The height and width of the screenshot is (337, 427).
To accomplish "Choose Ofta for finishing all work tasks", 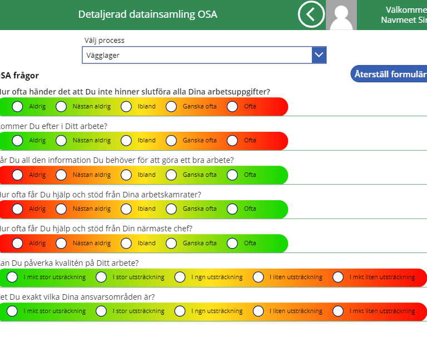I will (232, 106).
